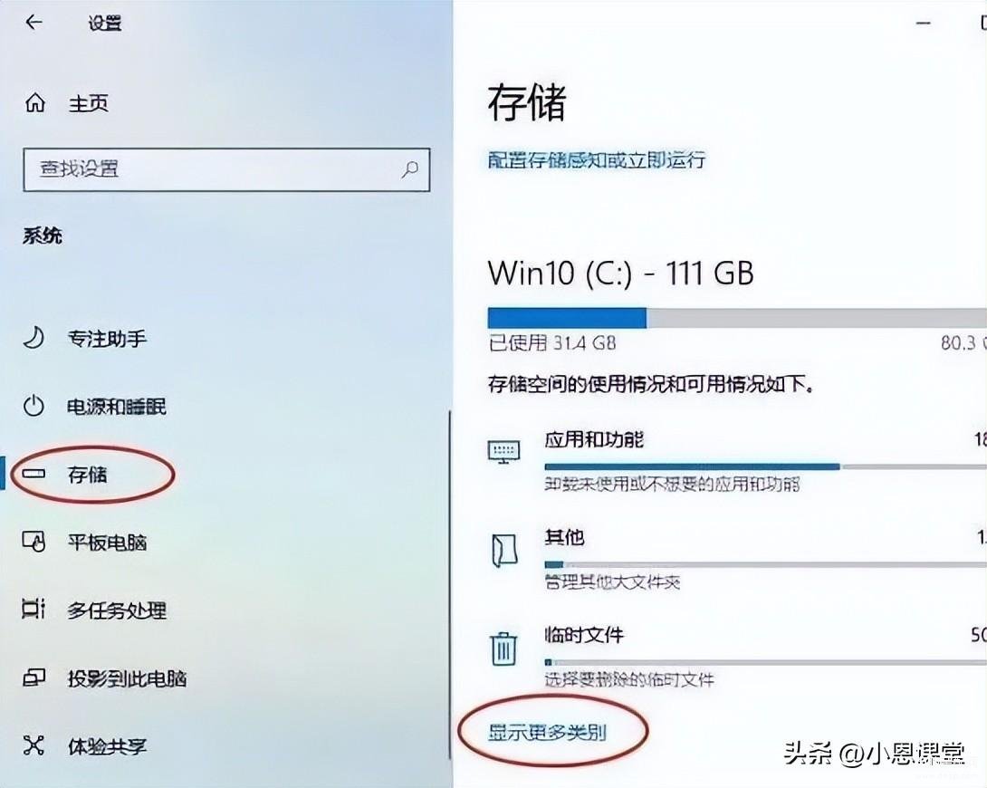Click the 体验共享 shared experiences icon
987x788 pixels.
(x=34, y=745)
